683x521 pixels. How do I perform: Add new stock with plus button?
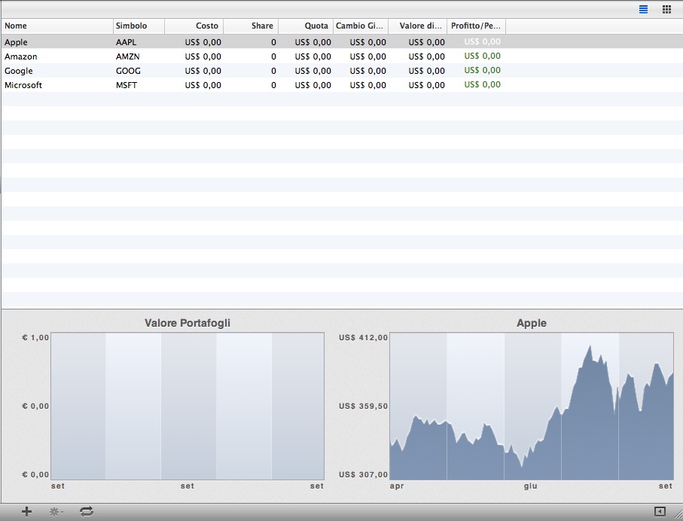tap(26, 511)
